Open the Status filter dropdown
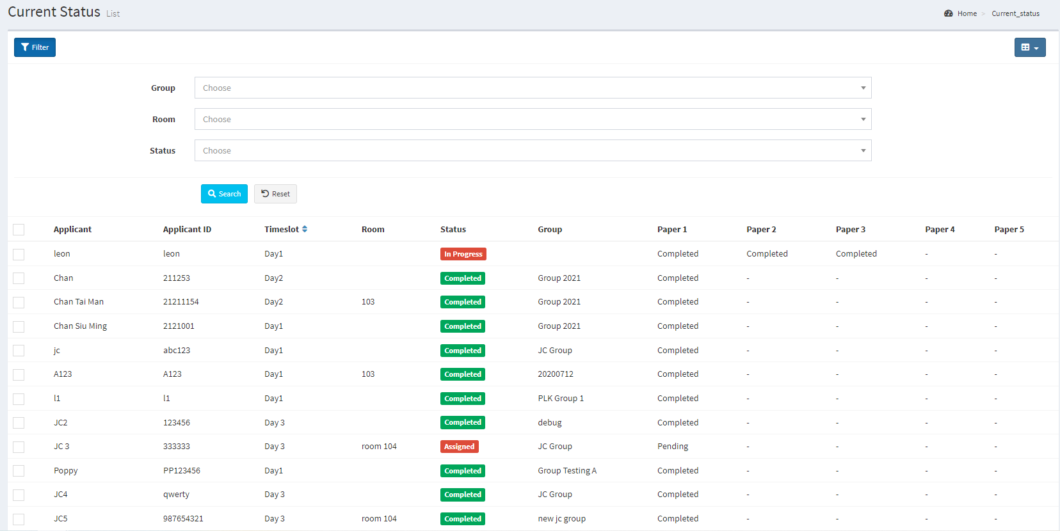 coord(533,150)
